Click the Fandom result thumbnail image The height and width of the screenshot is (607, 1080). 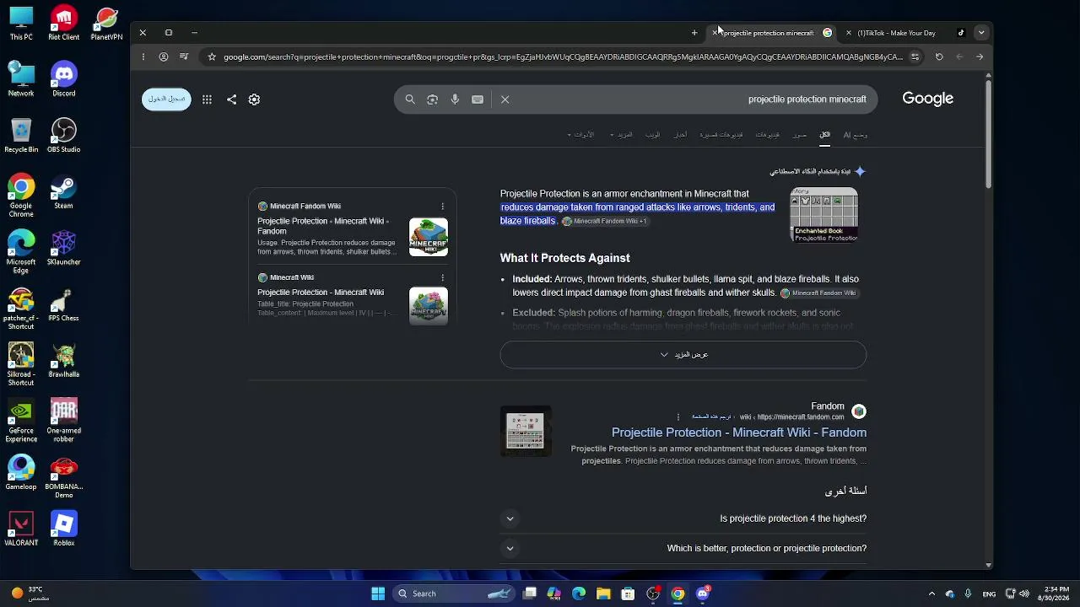pyautogui.click(x=526, y=432)
